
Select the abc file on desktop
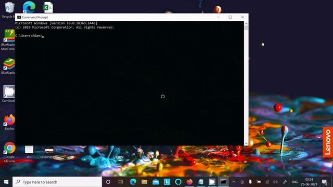[29, 152]
